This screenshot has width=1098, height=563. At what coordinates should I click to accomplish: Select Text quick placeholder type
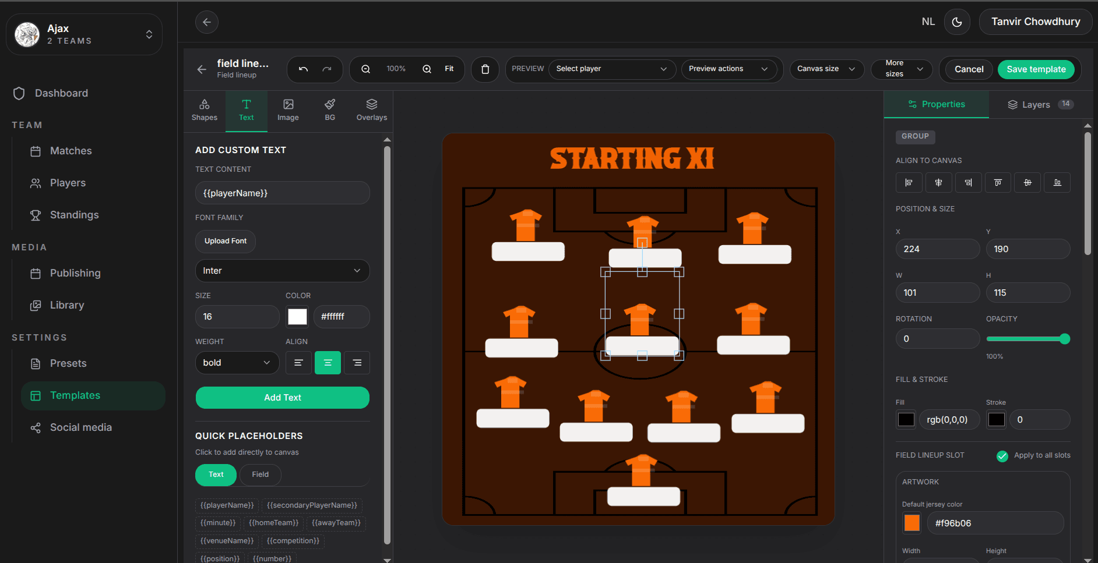[216, 475]
